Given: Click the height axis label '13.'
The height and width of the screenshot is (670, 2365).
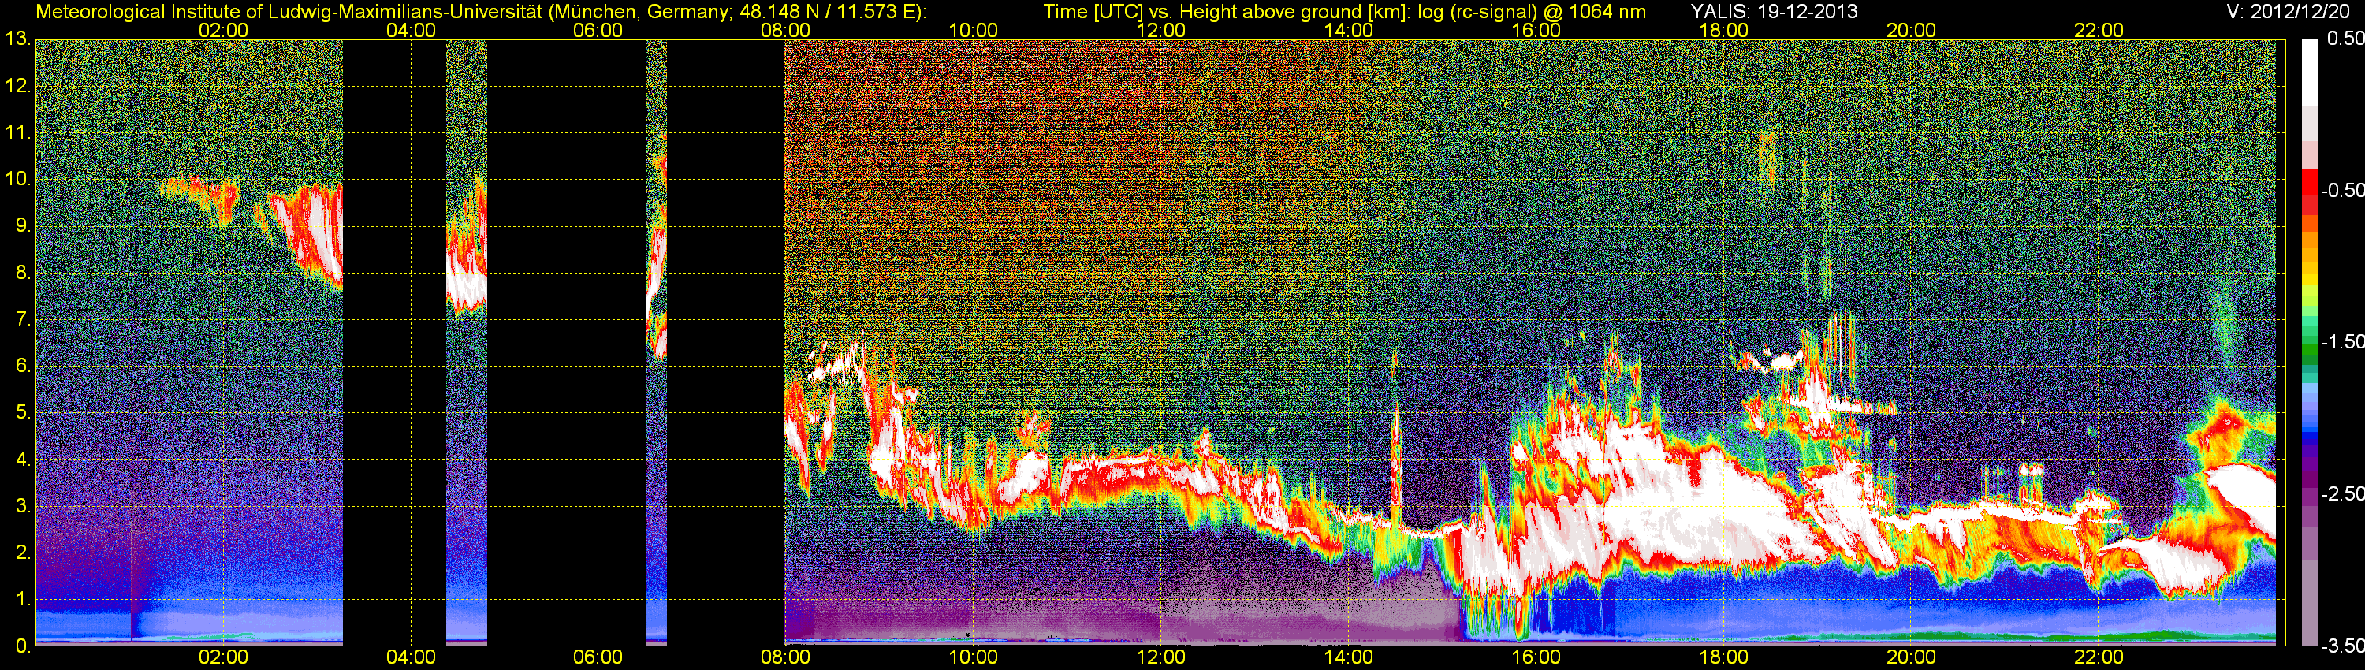Looking at the screenshot, I should (17, 39).
